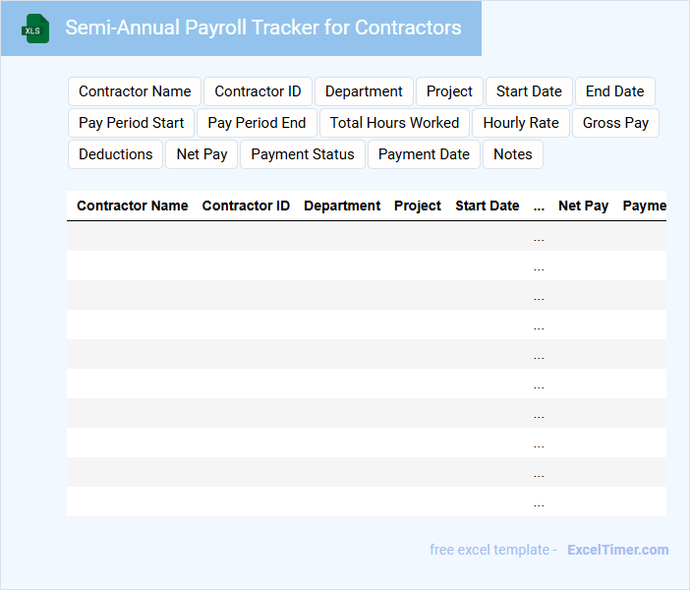Click the Deductions tag

click(x=116, y=154)
